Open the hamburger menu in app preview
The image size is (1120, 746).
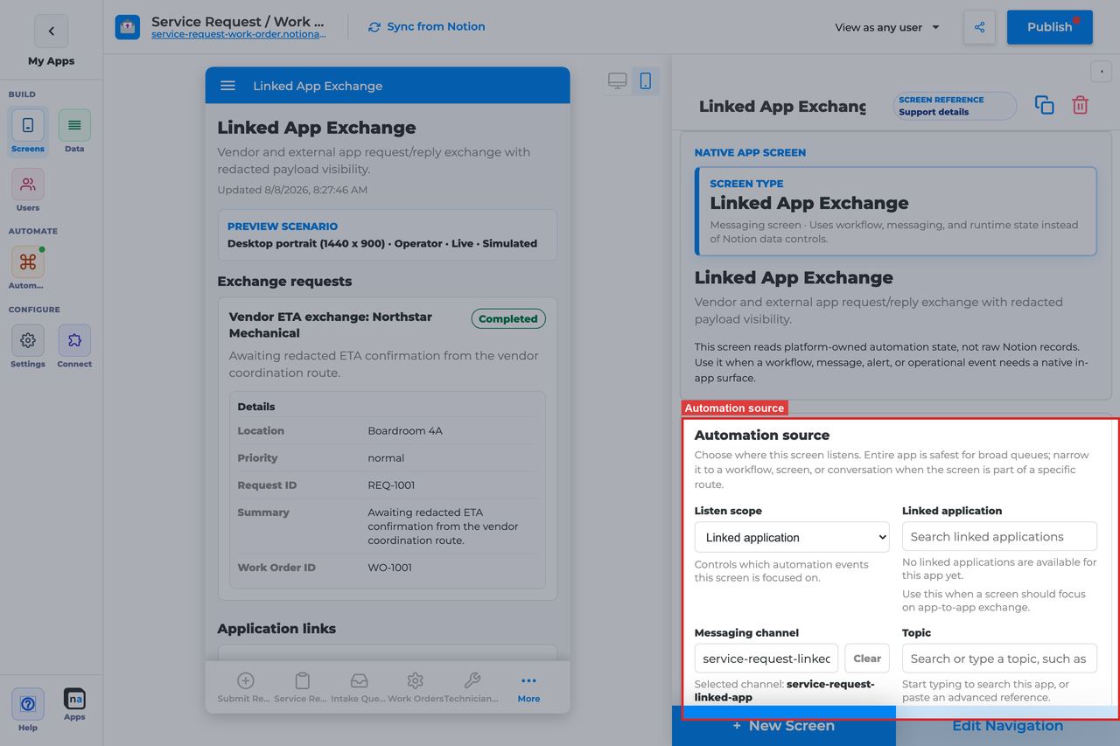point(227,86)
